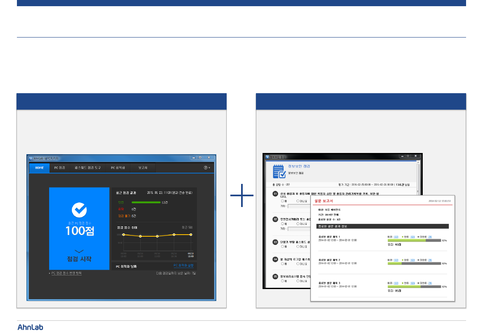Switch to the 'PC 점검' tab

[x=59, y=168]
